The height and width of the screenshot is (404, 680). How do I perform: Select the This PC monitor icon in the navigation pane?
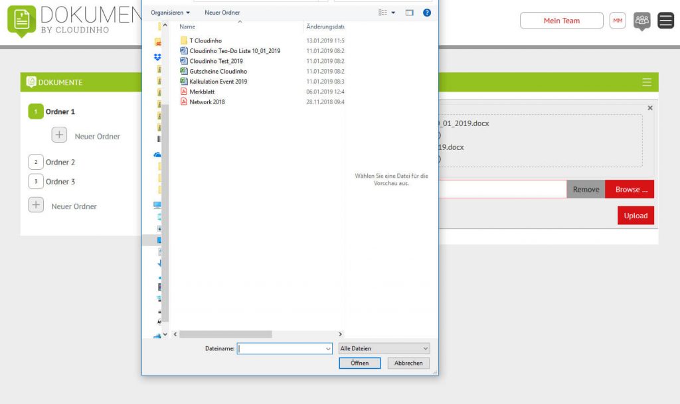(x=157, y=205)
